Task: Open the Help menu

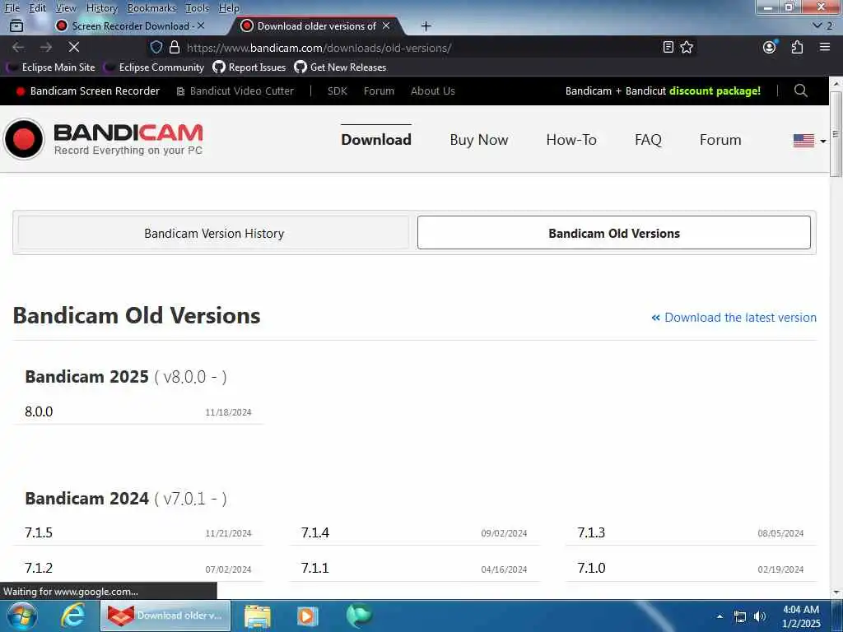Action: tap(229, 7)
